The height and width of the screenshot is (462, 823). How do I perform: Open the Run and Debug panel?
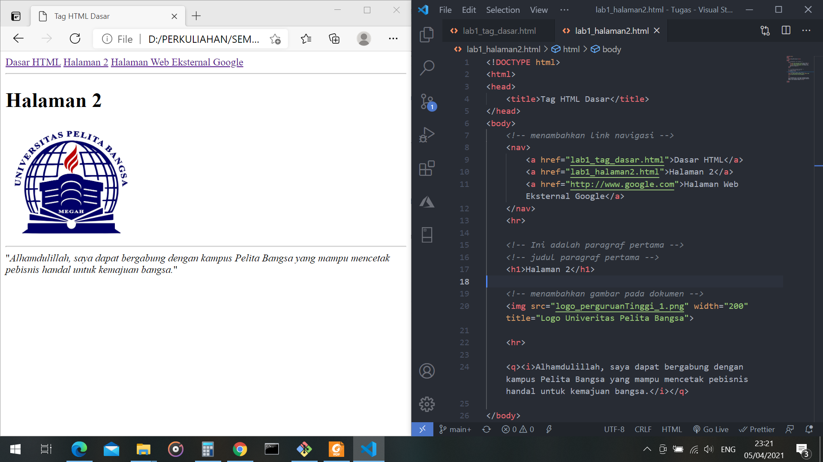coord(427,134)
